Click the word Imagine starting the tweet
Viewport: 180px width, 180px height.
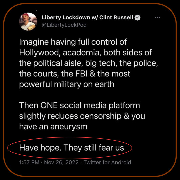click(x=34, y=42)
